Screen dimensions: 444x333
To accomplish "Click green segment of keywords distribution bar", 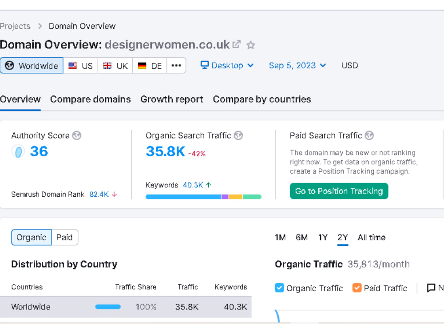I will 252,197.
